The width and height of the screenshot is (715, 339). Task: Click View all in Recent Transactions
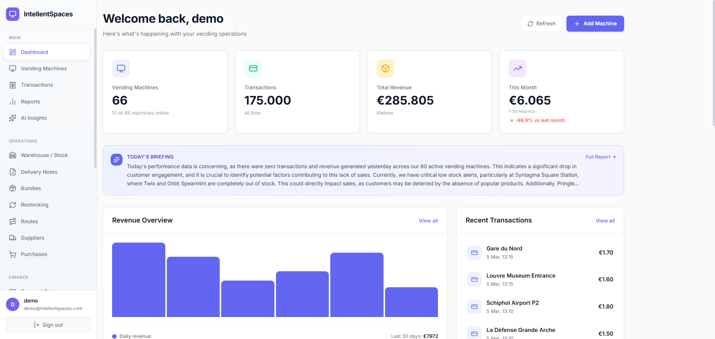point(605,221)
